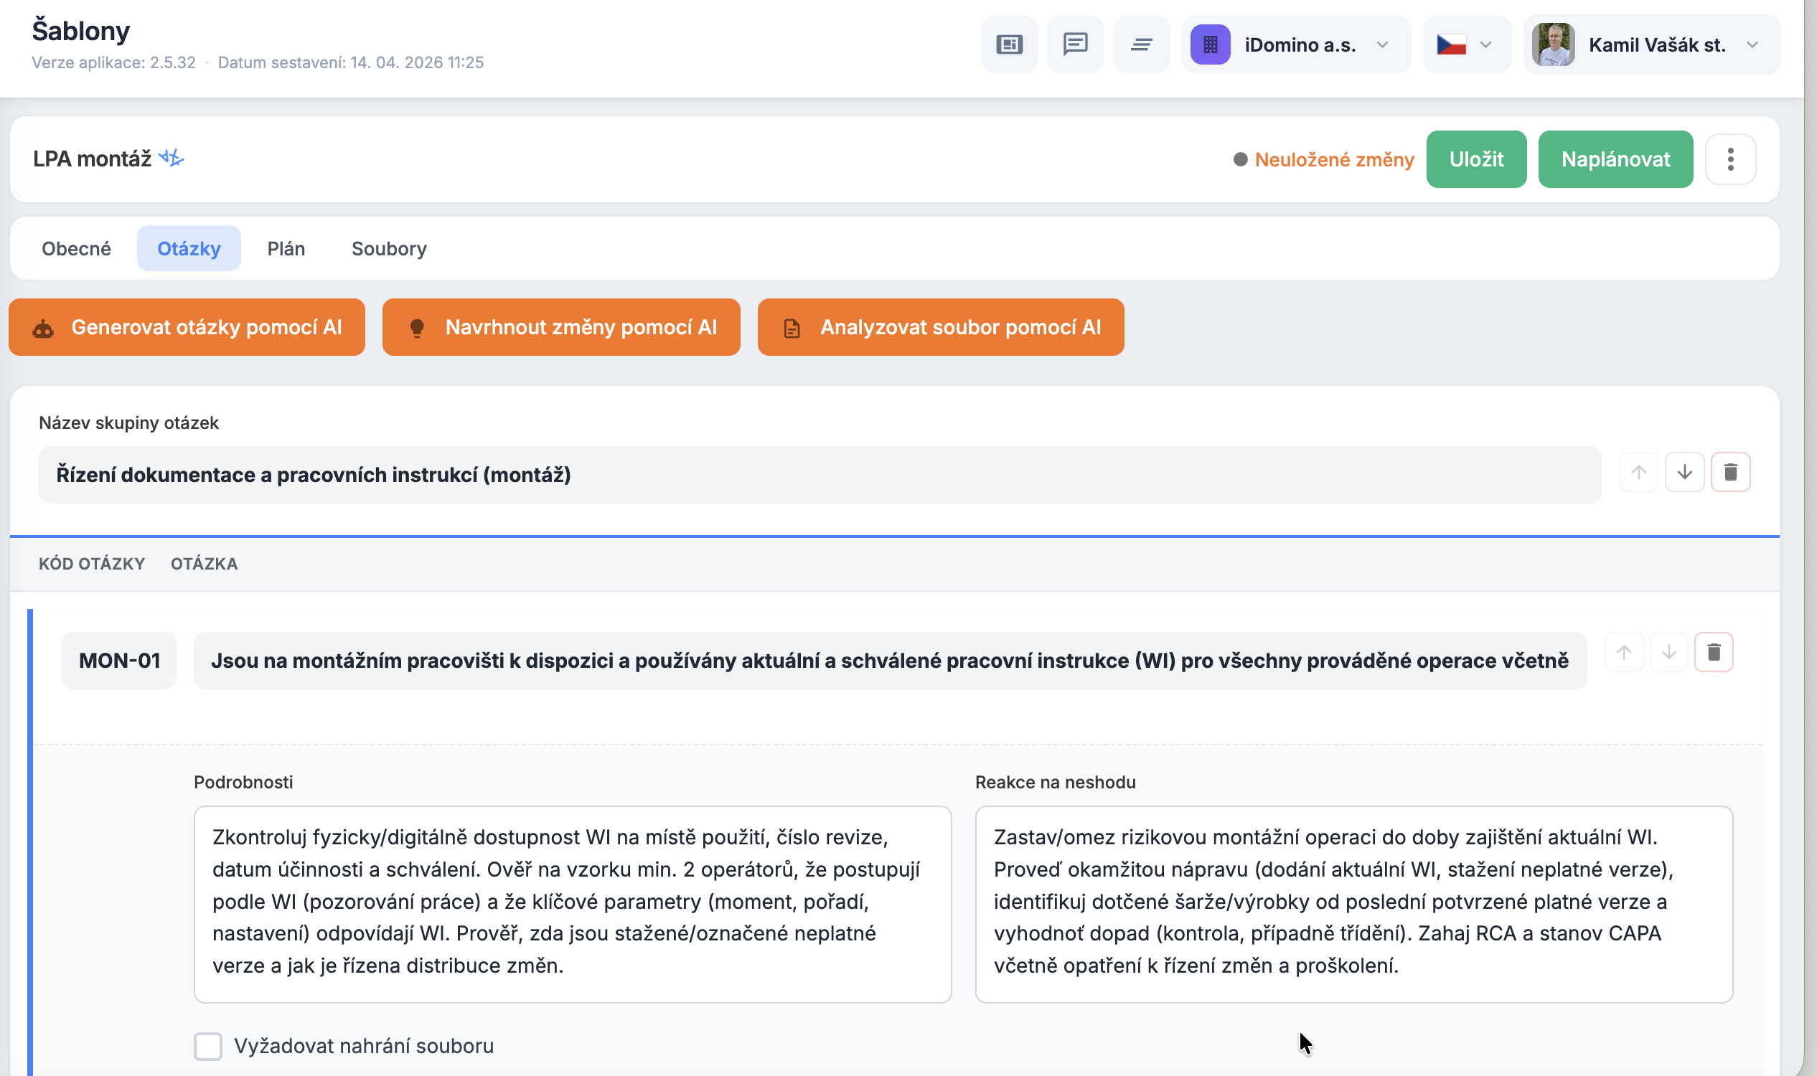Click Analyzovat soubor pomocí AI button
1817x1076 pixels.
[x=940, y=328]
